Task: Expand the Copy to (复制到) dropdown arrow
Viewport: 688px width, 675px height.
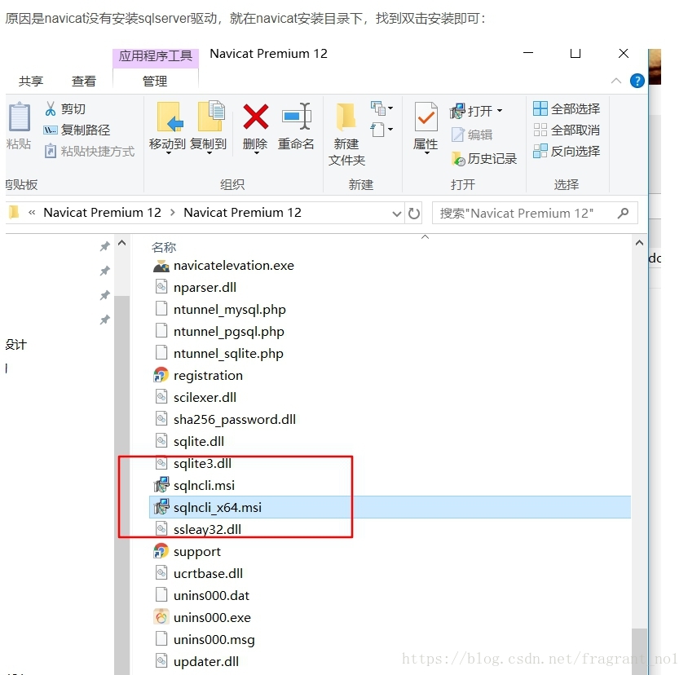Action: pos(209,153)
